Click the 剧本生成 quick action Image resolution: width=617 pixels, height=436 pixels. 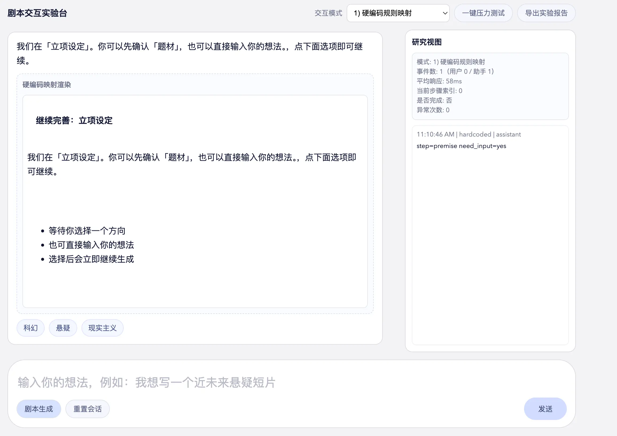[39, 408]
